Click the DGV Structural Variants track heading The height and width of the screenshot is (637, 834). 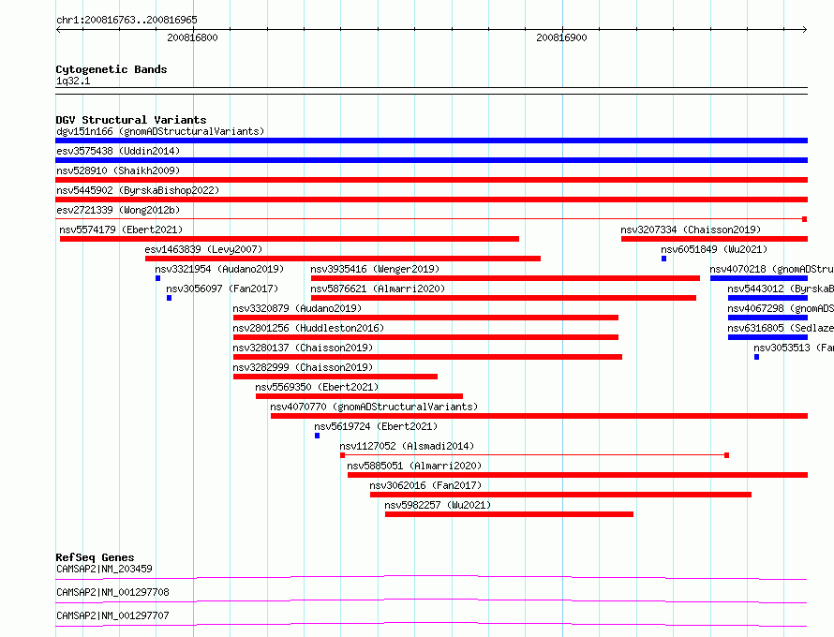point(131,120)
